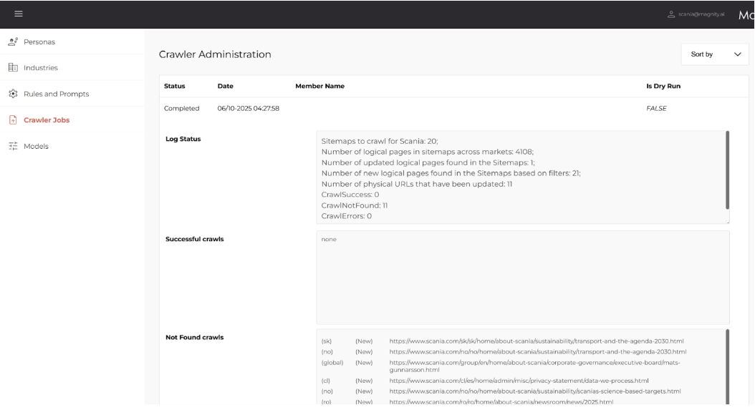The image size is (755, 415).
Task: Click the Rules and Prompts gear icon
Action: click(x=13, y=94)
